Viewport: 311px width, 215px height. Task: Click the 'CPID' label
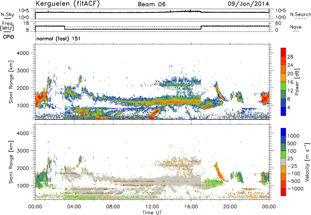tap(9, 37)
